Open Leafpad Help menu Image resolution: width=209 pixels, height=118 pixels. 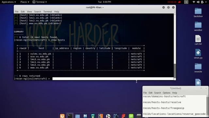coord(175,93)
